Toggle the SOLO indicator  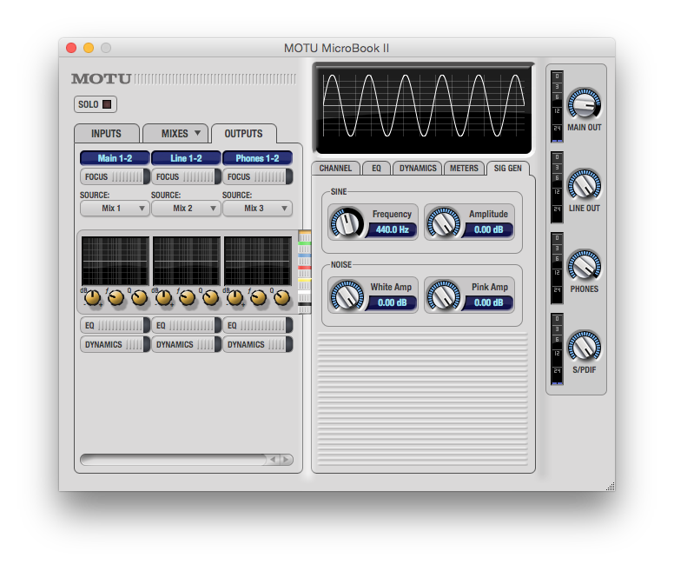[107, 104]
